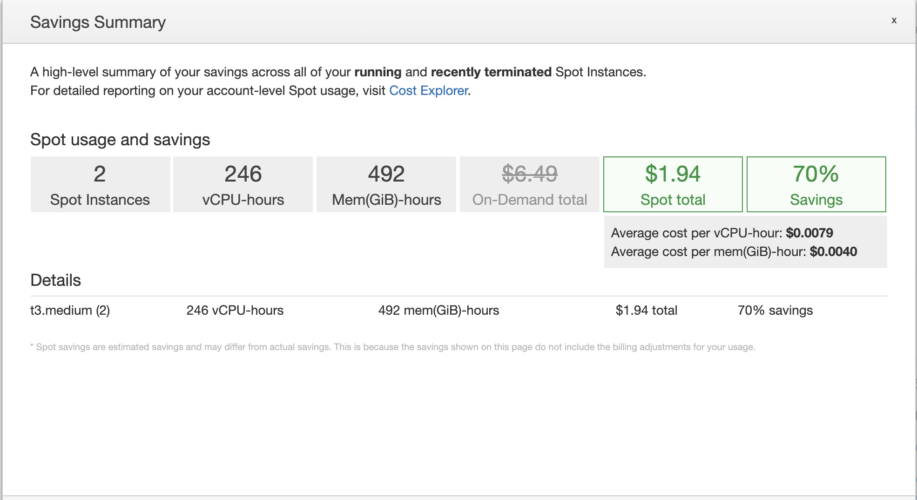The height and width of the screenshot is (500, 917).
Task: Click the Spot usage and savings heading
Action: point(120,140)
